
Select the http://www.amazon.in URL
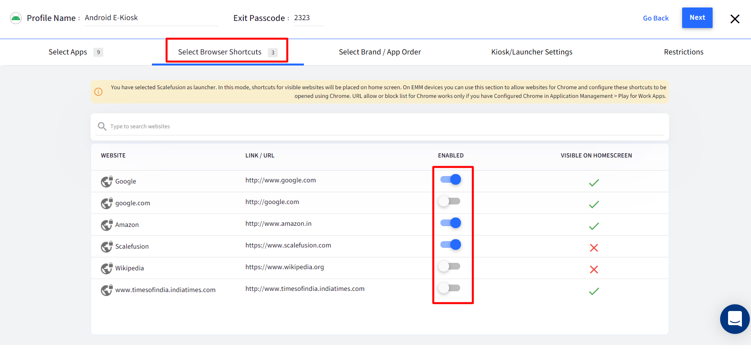point(278,224)
